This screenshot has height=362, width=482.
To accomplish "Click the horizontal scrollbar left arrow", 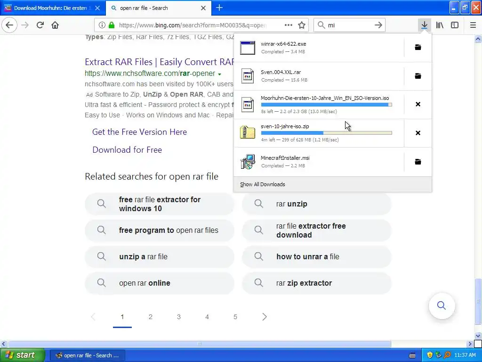I will [x=3, y=344].
